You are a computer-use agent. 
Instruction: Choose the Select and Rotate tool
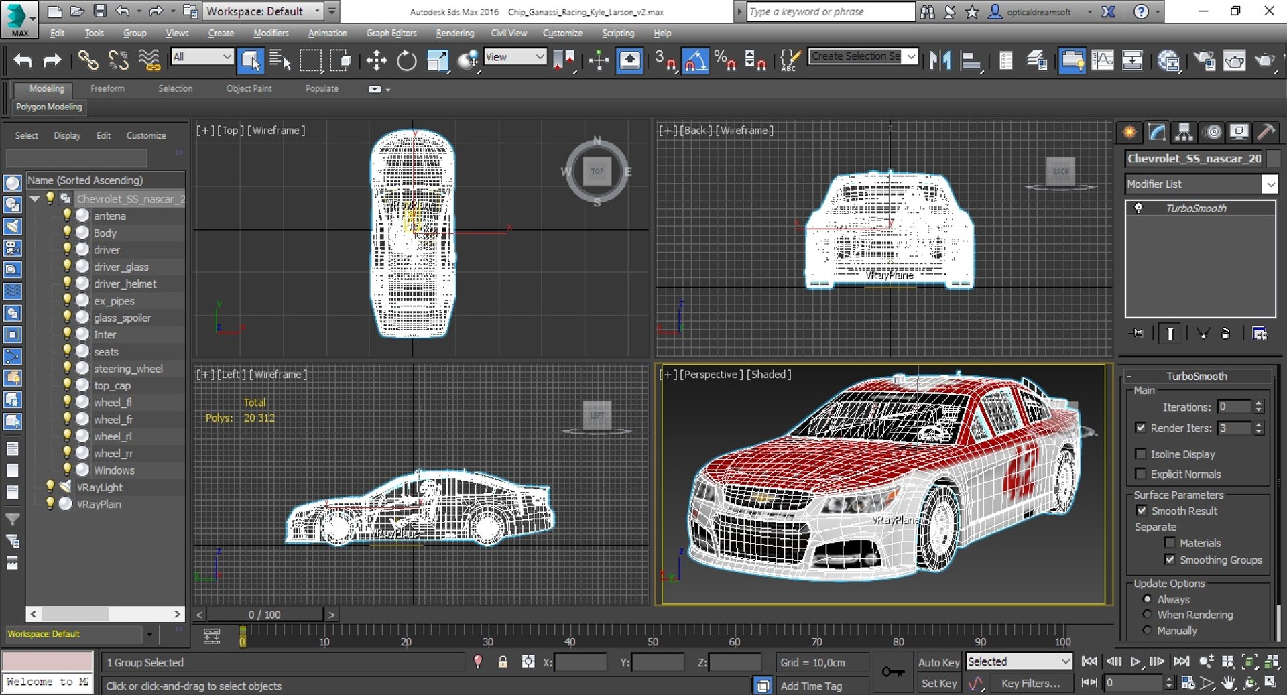tap(406, 60)
